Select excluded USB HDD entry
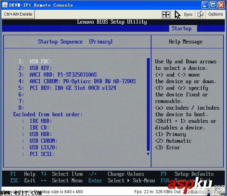Image resolution: width=227 pixels, height=196 pixels. tap(37, 134)
